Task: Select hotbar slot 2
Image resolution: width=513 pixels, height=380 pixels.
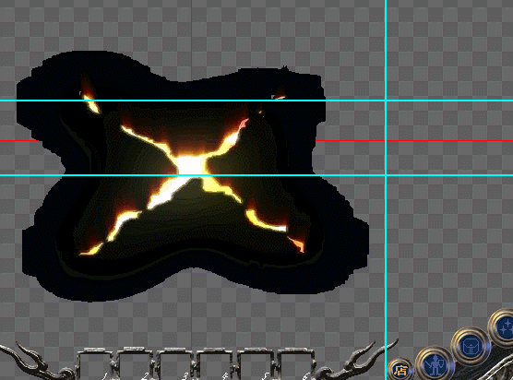Action: (x=135, y=364)
